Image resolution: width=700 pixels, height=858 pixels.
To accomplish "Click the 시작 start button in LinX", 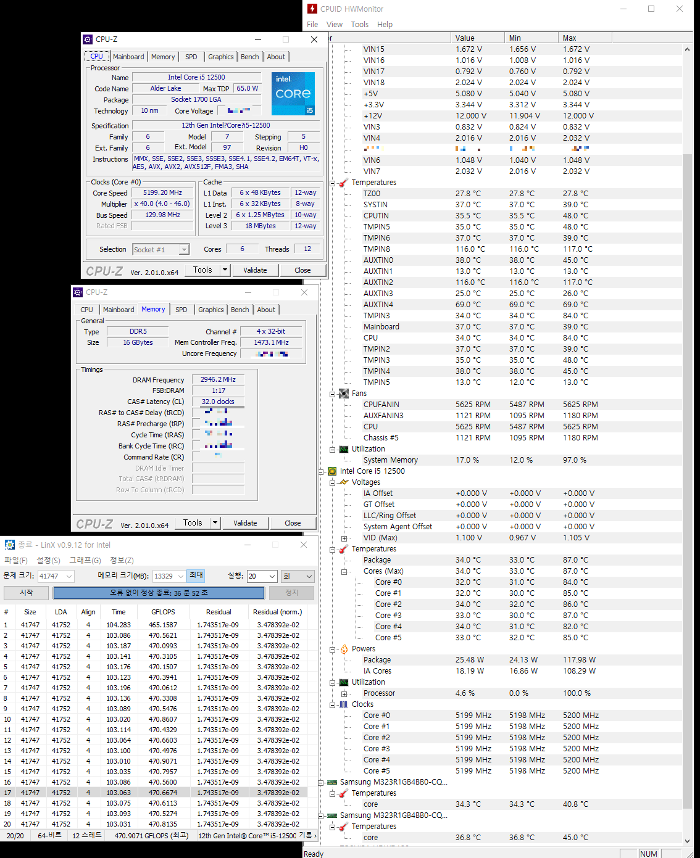I will point(27,593).
